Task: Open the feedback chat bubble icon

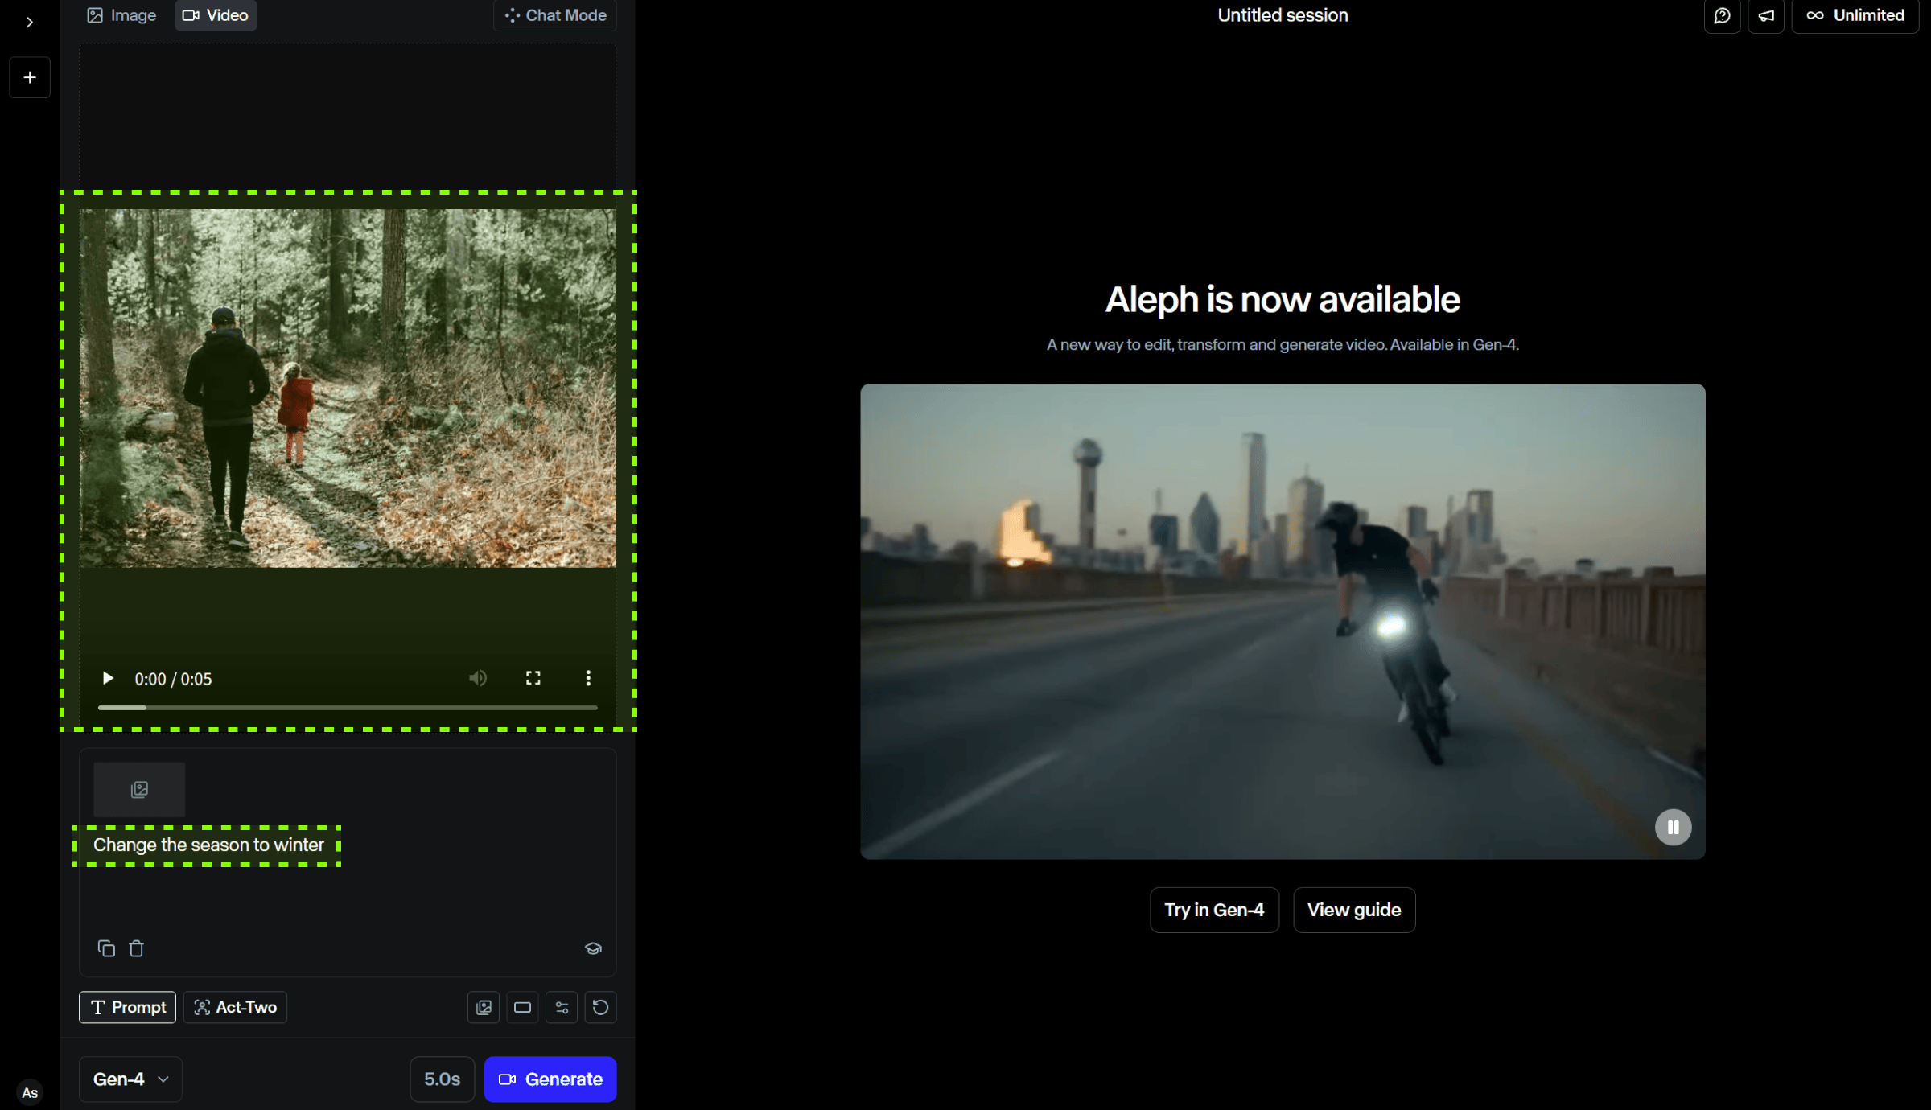Action: coord(1722,15)
